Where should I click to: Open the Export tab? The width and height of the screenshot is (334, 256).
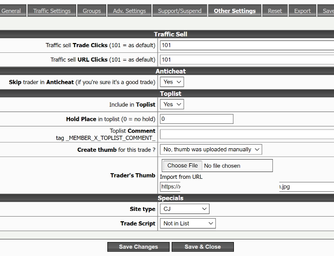pyautogui.click(x=302, y=11)
